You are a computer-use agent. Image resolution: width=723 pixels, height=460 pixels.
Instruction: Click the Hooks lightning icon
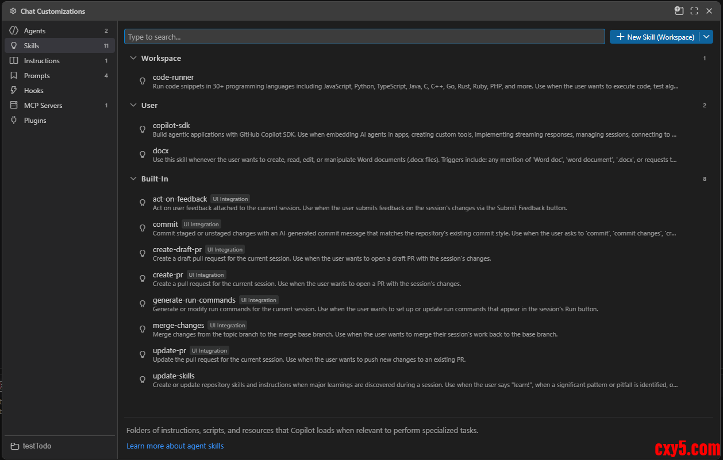[14, 90]
